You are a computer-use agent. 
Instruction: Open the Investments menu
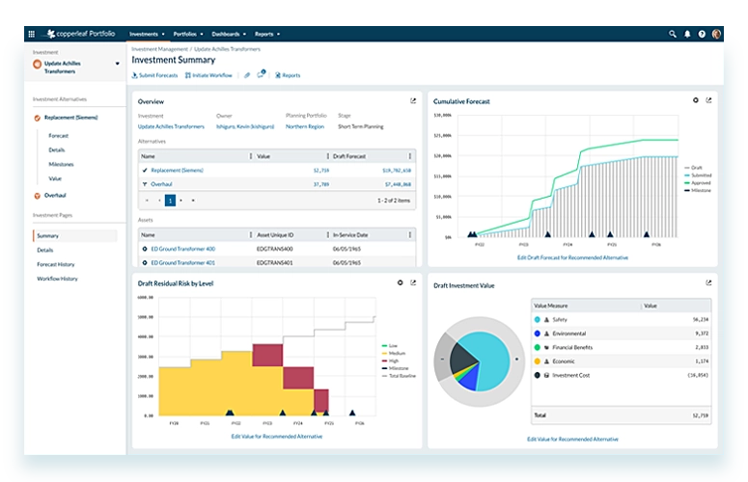tap(147, 35)
